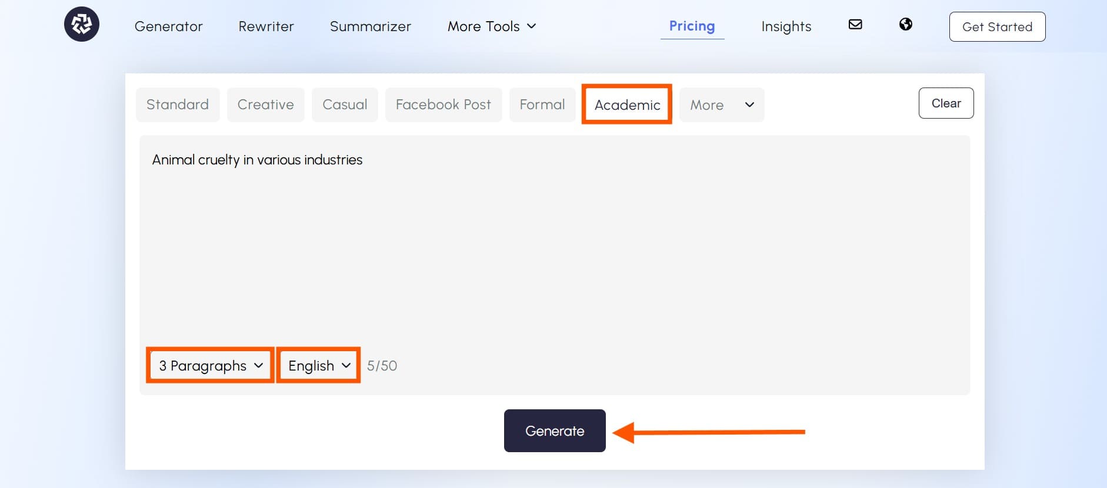The image size is (1107, 488).
Task: Open the English language selector
Action: (x=318, y=365)
